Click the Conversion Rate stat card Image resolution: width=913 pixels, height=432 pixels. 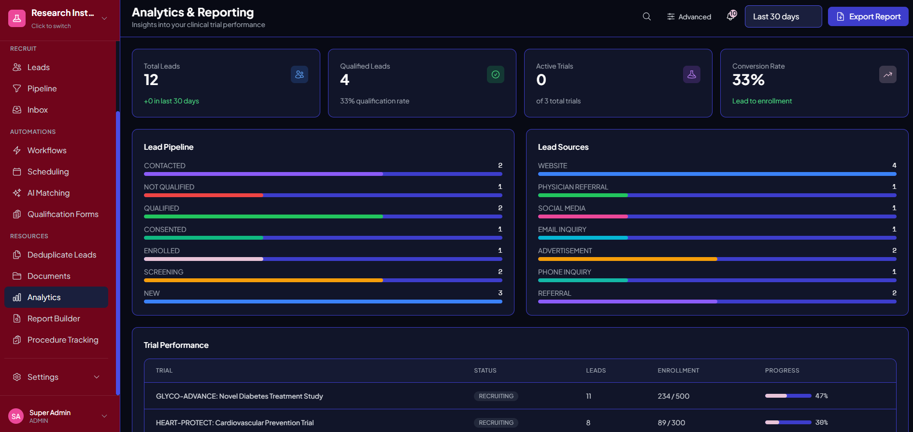click(x=814, y=83)
